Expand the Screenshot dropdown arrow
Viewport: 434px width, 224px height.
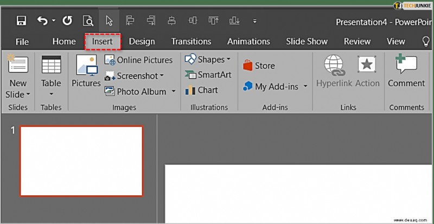(162, 75)
